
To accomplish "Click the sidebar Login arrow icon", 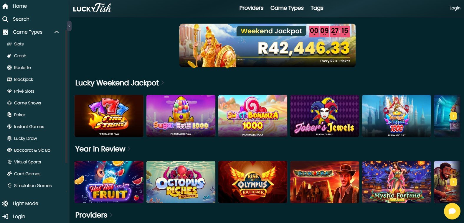I will click(x=5, y=217).
